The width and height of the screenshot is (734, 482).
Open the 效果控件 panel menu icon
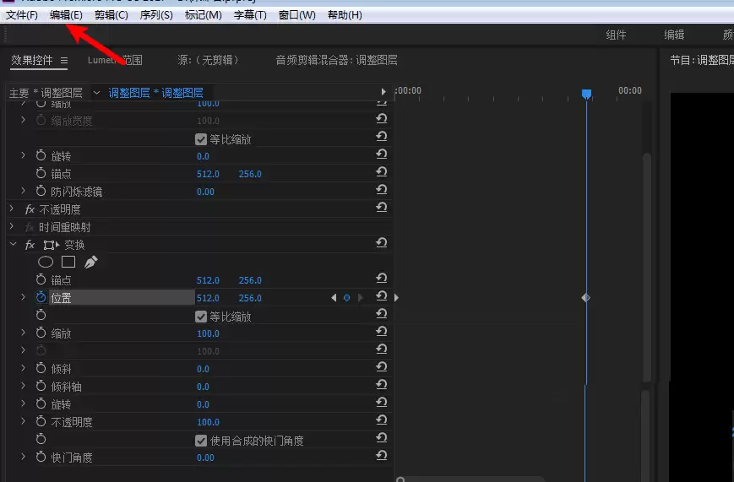(x=64, y=61)
